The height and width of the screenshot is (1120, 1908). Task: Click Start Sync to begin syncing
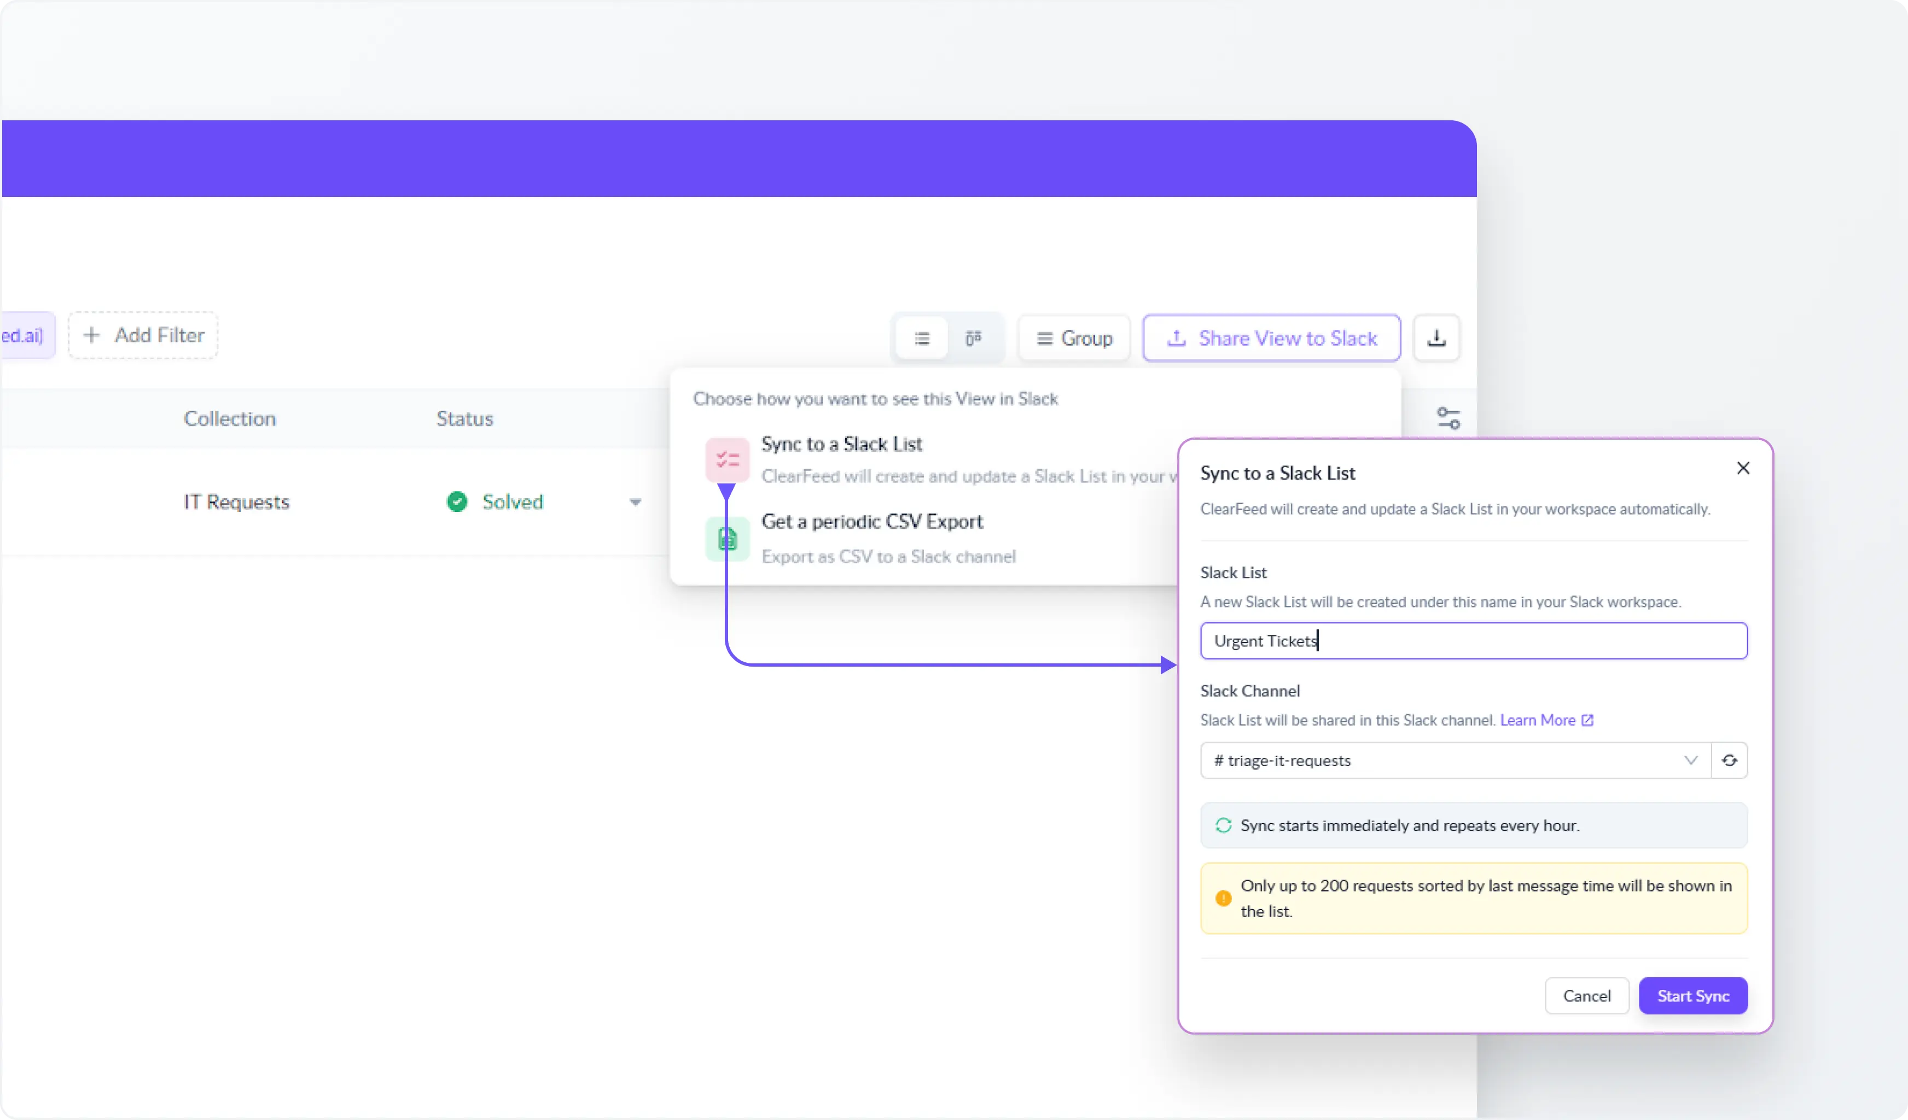tap(1693, 996)
